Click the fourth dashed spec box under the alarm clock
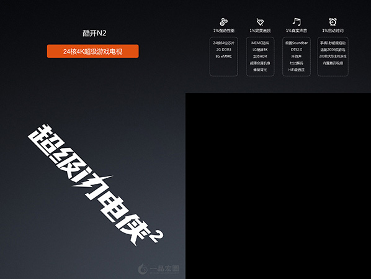The height and width of the screenshot is (279, 371). click(333, 57)
